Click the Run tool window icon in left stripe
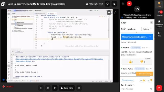Image resolution: width=164 pixels, height=92 pixels. [9, 66]
